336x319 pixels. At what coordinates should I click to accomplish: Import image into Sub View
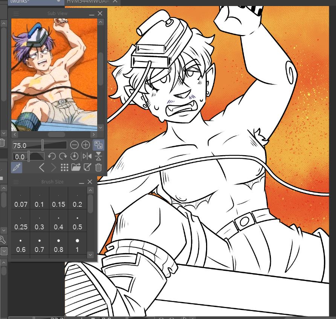tap(76, 167)
